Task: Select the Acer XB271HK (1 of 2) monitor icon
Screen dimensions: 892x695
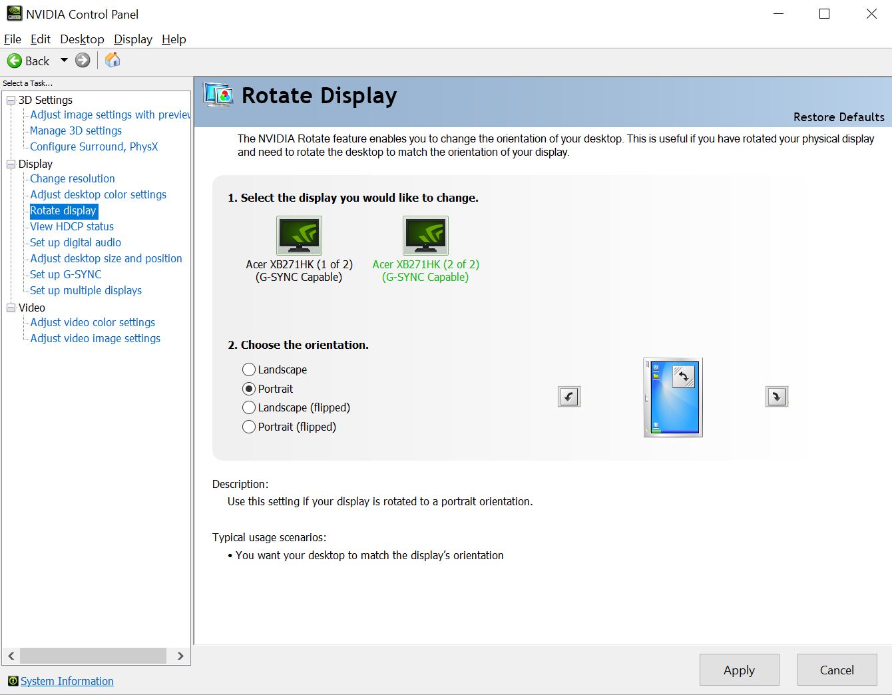Action: [x=299, y=235]
